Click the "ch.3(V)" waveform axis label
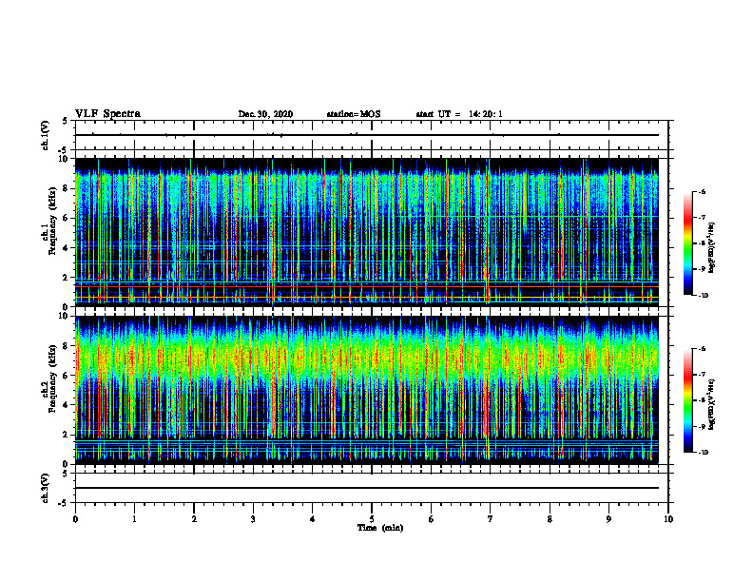 (45, 488)
